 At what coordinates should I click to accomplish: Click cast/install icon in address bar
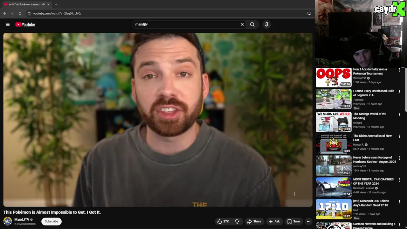point(309,13)
